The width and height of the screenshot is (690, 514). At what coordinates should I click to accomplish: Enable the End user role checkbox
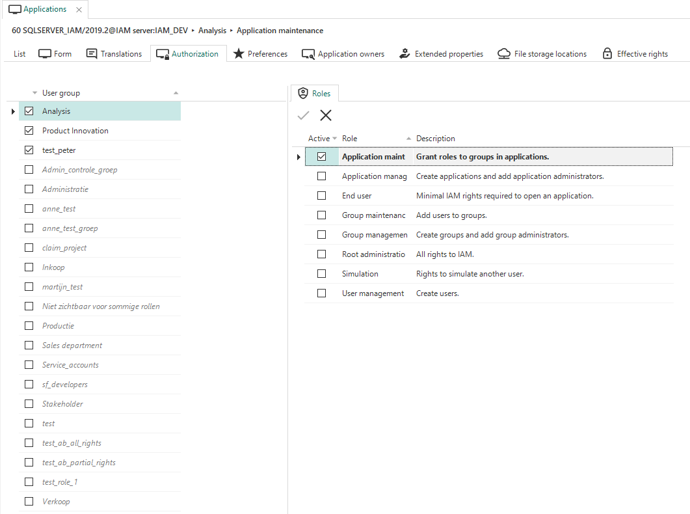pos(321,196)
